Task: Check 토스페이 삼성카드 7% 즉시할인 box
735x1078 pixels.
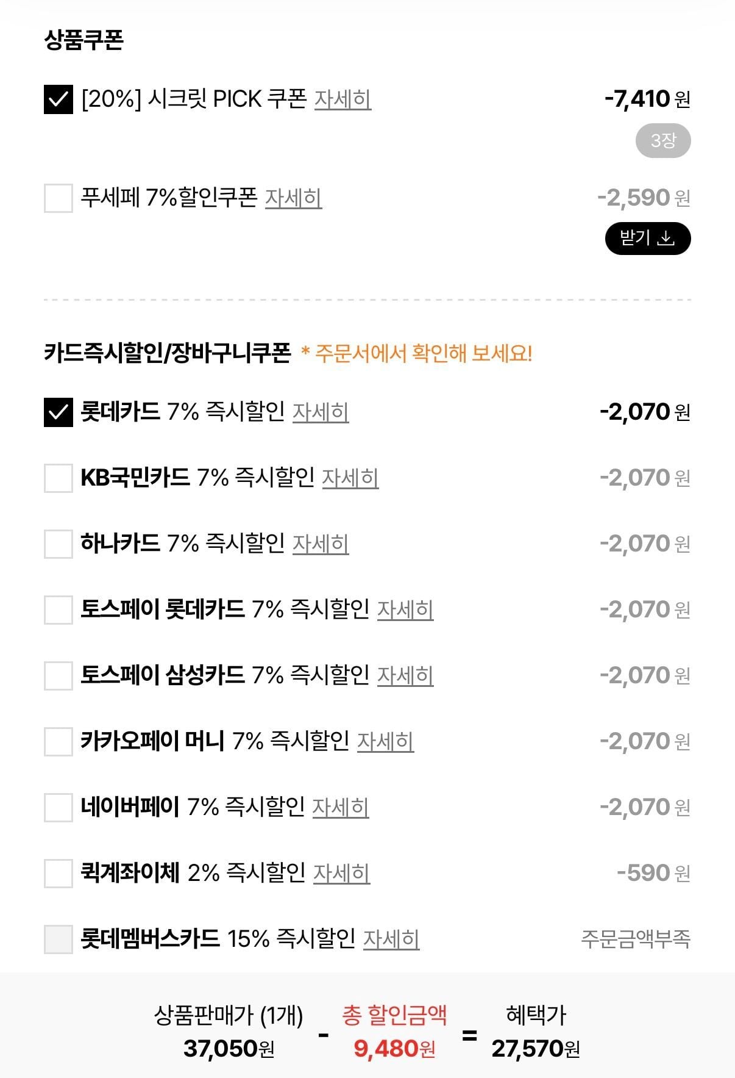Action: click(x=59, y=676)
